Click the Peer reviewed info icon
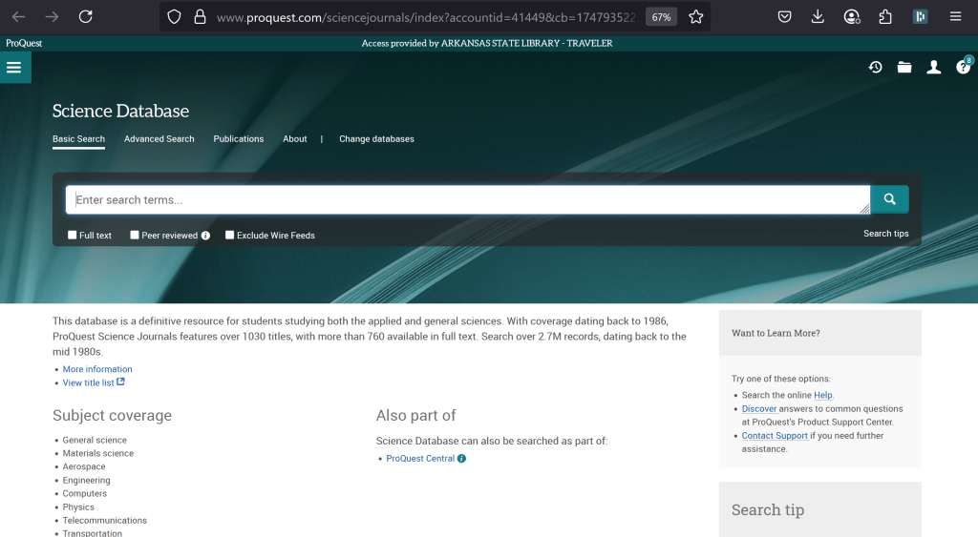This screenshot has width=978, height=537. [x=205, y=236]
